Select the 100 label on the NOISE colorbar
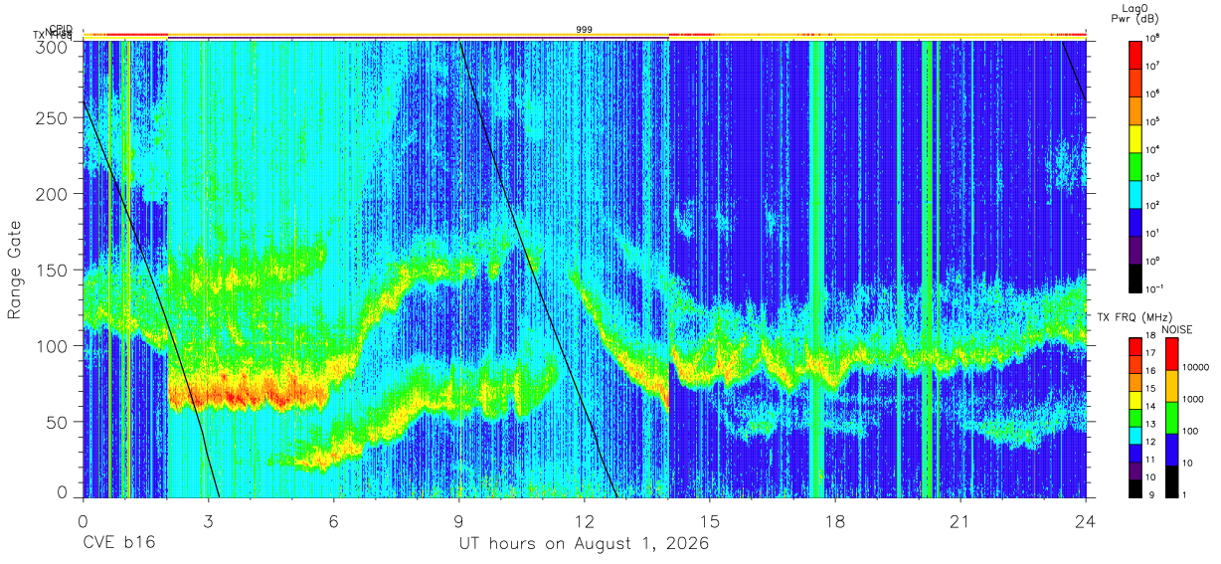This screenshot has height=564, width=1221. 1191,431
